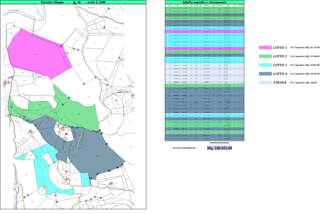Select the LOTTO 4 legend label
323x214 pixels.
click(280, 74)
